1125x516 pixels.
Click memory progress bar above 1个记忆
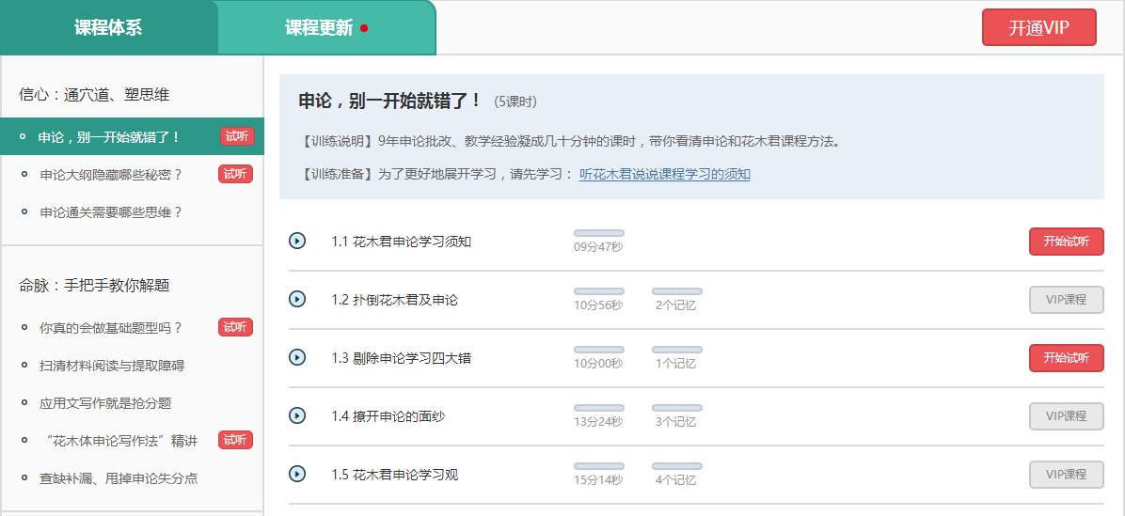tap(677, 349)
